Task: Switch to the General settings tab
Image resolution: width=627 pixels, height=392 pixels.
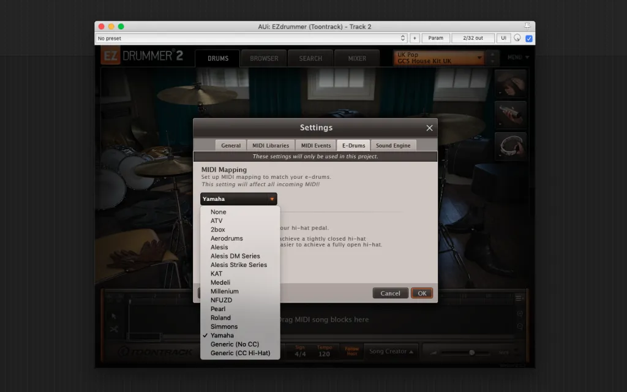Action: point(231,146)
